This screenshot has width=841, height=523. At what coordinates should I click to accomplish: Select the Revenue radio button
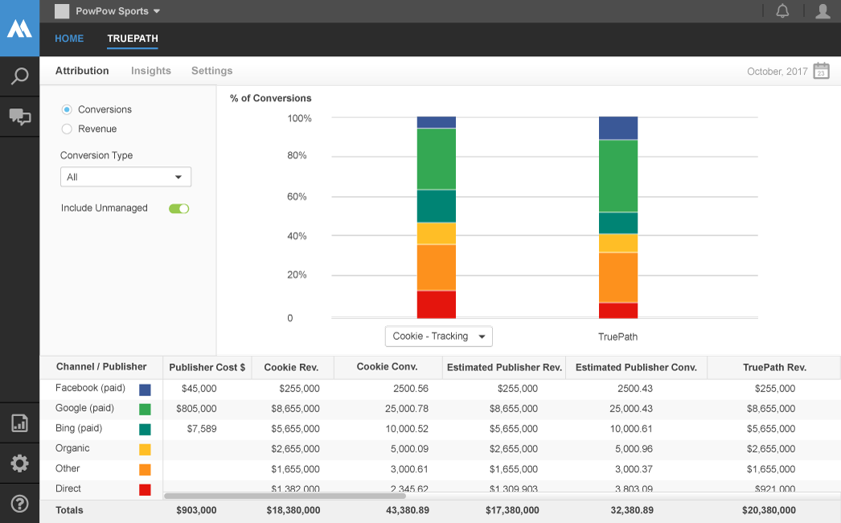click(67, 129)
